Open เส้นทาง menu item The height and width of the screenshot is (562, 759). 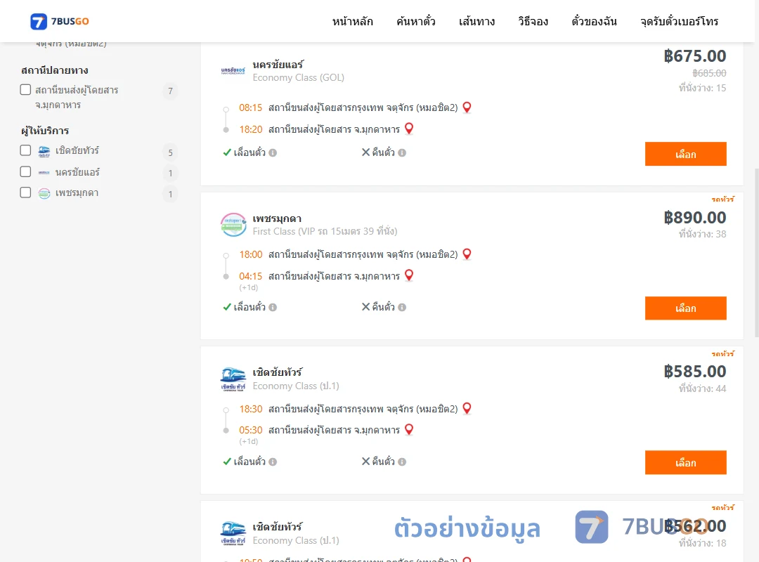click(x=476, y=21)
